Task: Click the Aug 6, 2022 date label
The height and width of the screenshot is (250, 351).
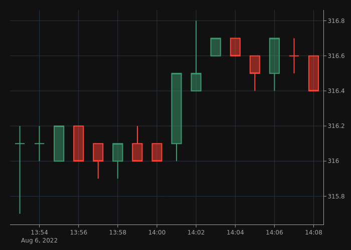Action: pos(40,240)
